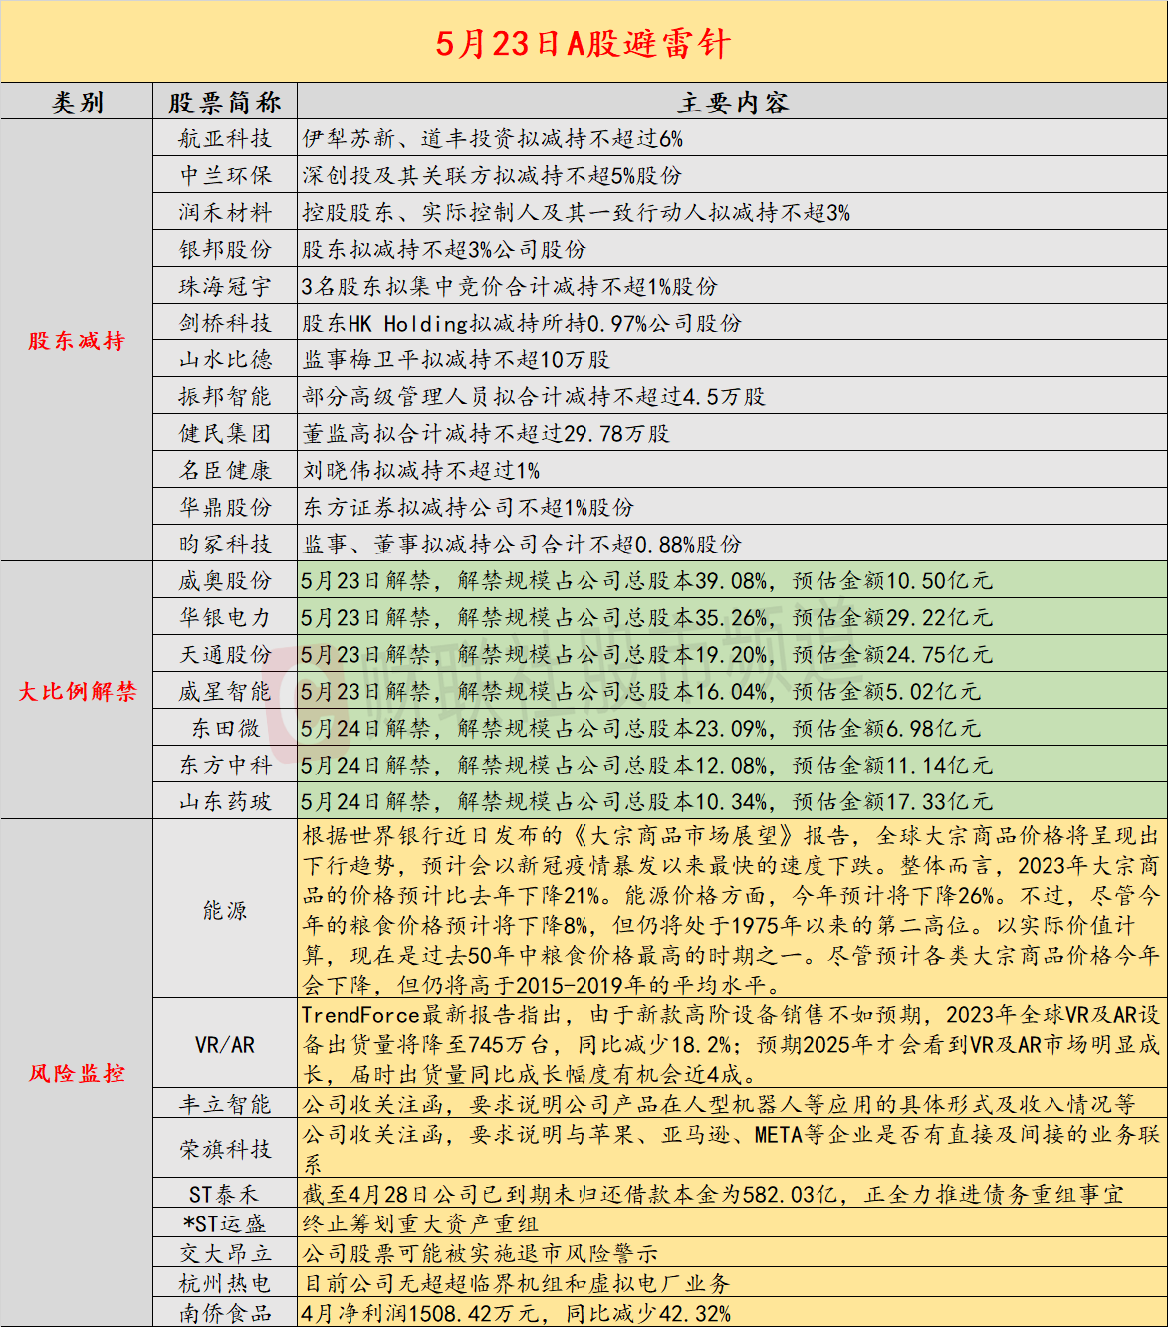Click the 山东药玻 stock cell

[225, 802]
